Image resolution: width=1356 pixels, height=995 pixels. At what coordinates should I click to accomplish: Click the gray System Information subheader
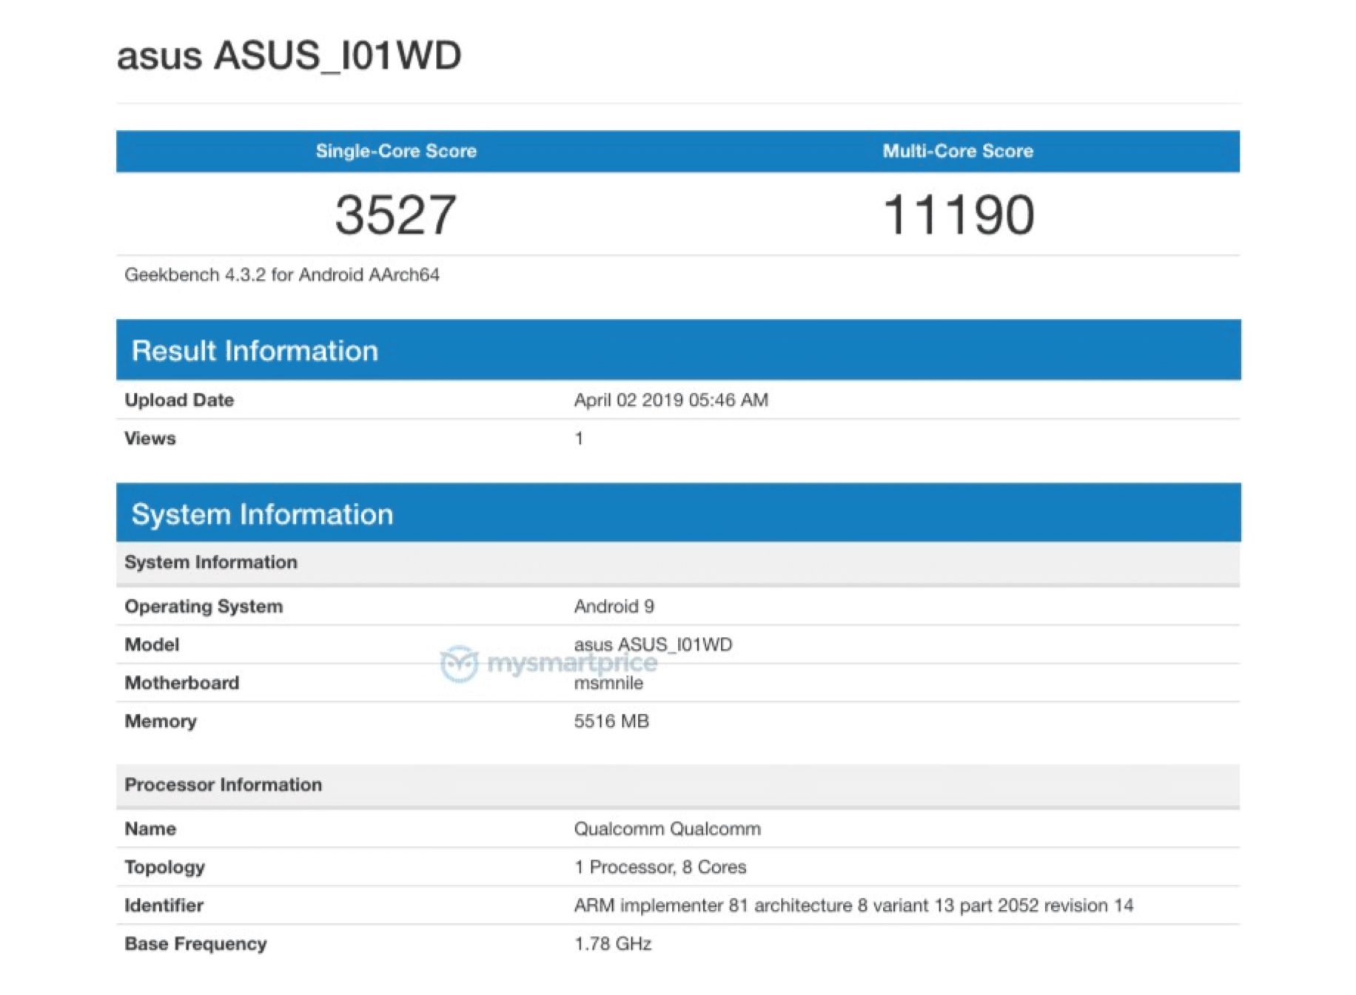coord(211,562)
